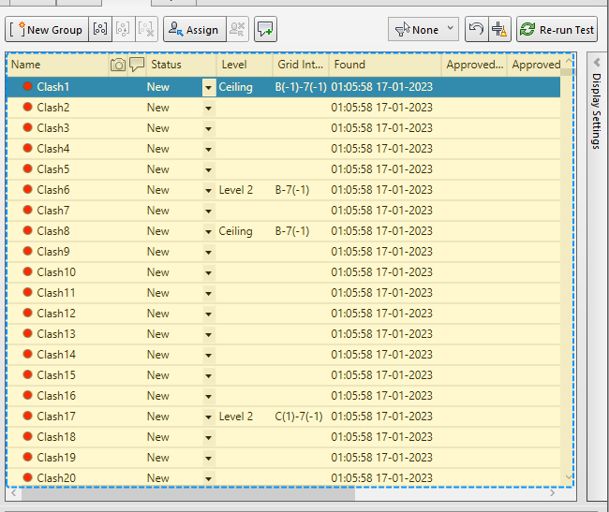Click the New Group button

pos(48,30)
